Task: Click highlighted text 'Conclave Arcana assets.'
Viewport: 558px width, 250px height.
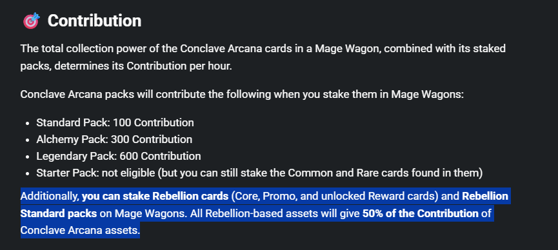Action: pos(80,231)
